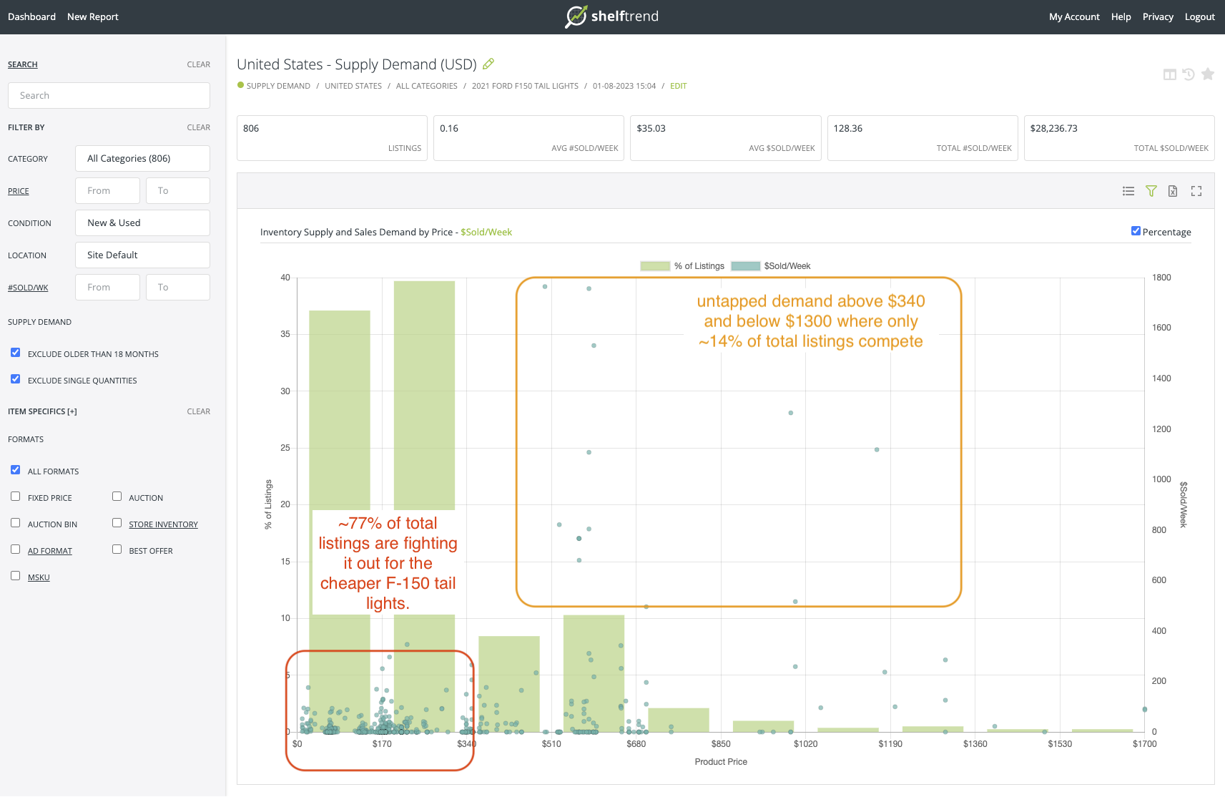The width and height of the screenshot is (1225, 797).
Task: Click the Price From field
Action: 107,190
